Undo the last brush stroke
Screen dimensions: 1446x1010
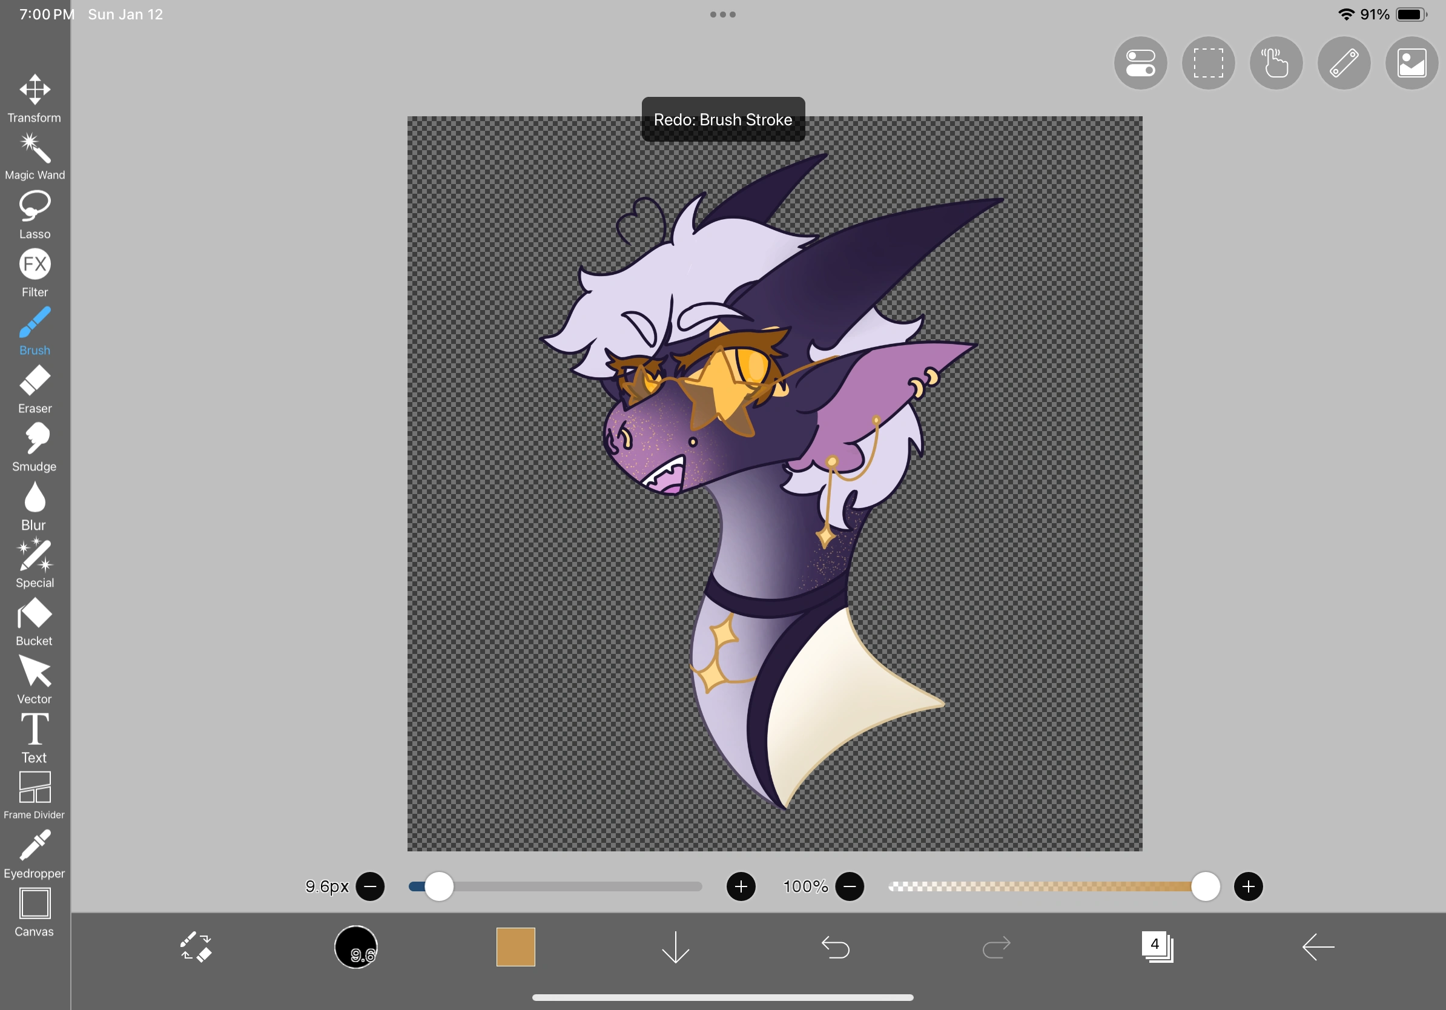pos(836,948)
